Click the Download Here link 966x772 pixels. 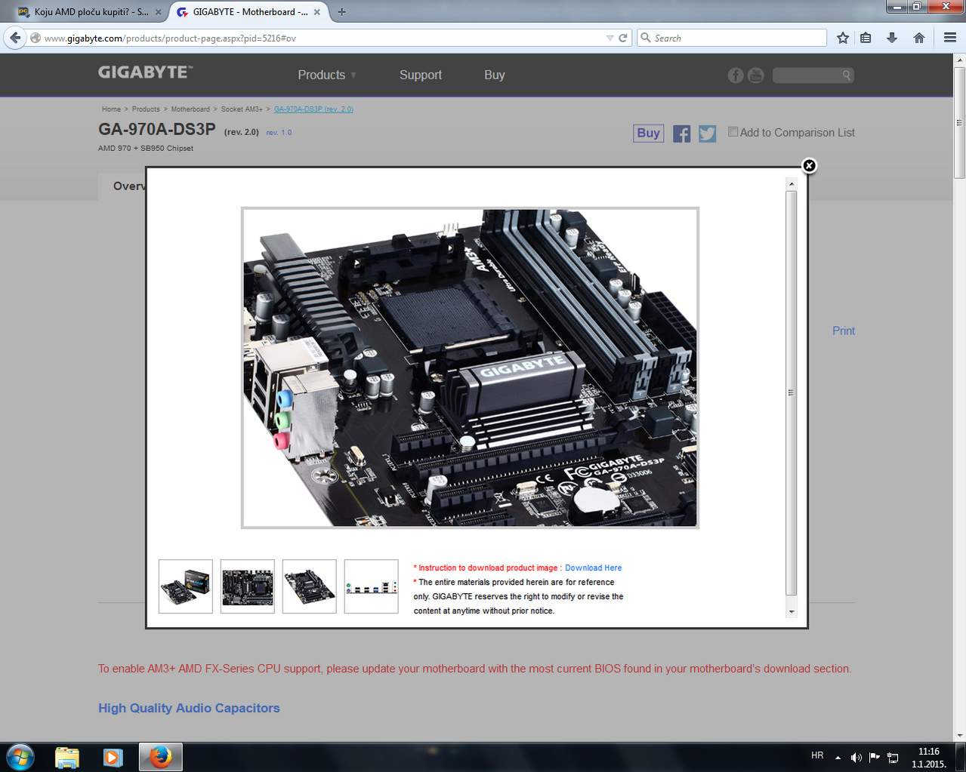593,567
